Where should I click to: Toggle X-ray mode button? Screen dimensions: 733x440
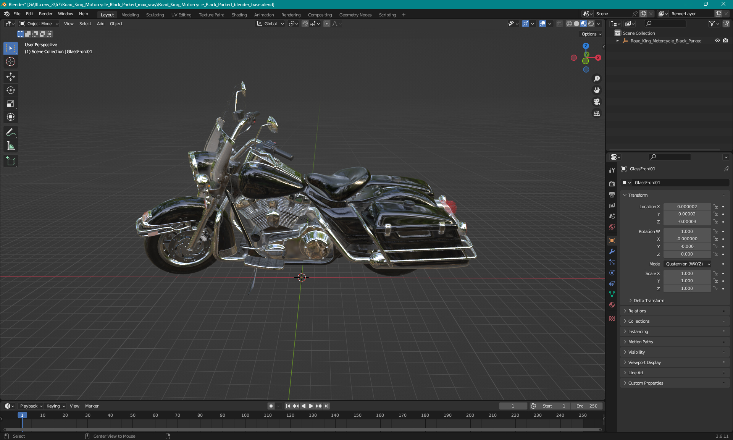[559, 24]
